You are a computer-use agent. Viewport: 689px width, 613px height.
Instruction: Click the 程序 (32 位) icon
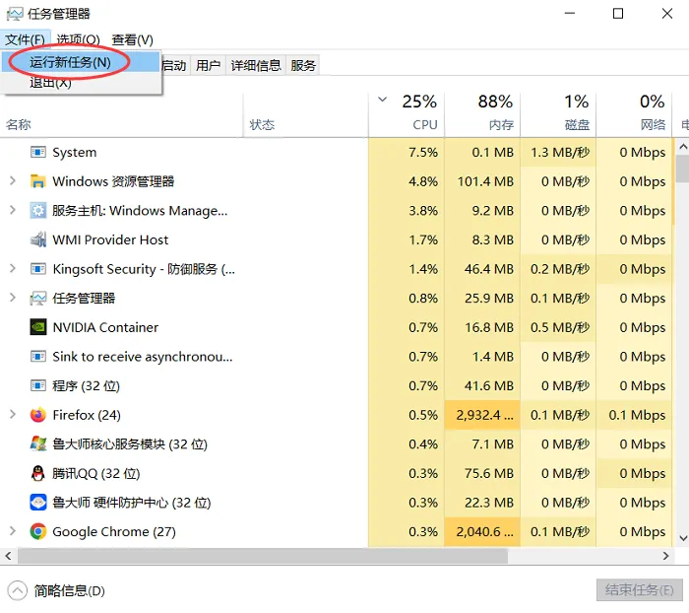(37, 386)
